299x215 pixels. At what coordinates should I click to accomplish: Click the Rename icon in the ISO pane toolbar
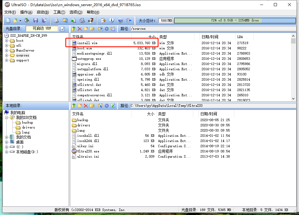pos(92,29)
